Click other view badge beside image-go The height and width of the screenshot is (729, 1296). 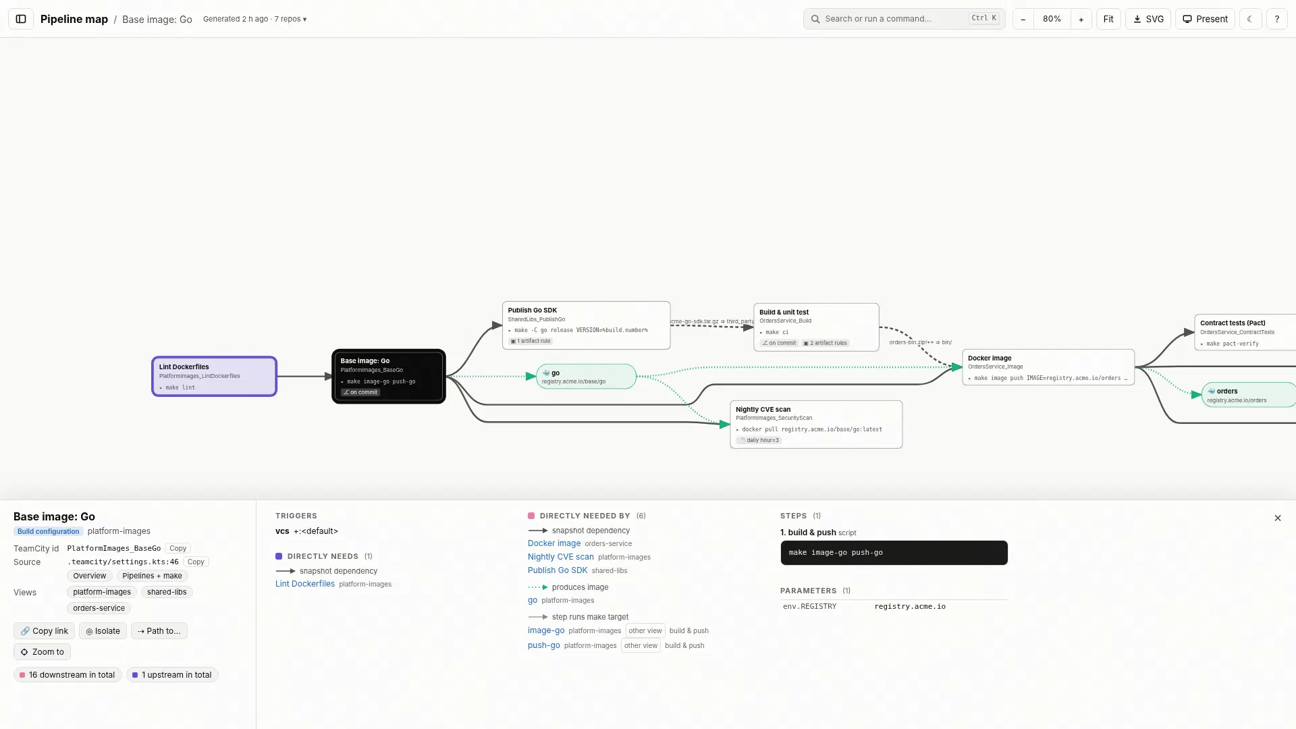point(645,631)
